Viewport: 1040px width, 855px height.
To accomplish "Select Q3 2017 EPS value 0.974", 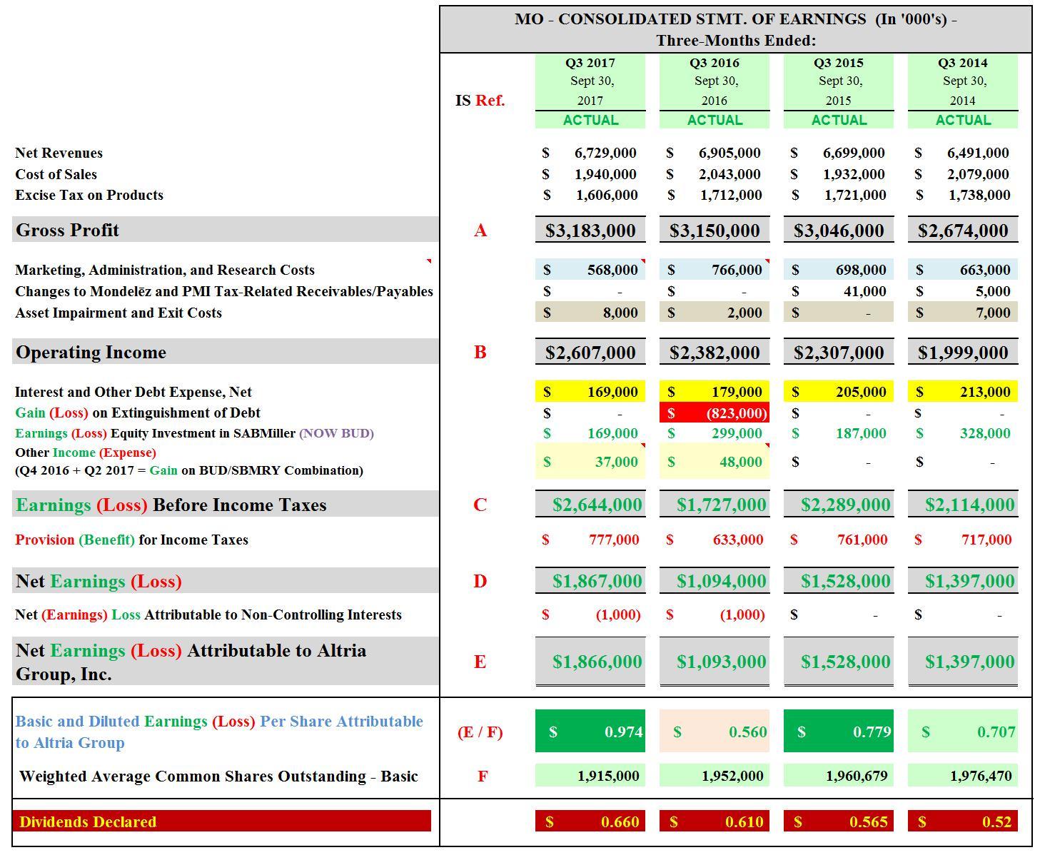I will [590, 732].
